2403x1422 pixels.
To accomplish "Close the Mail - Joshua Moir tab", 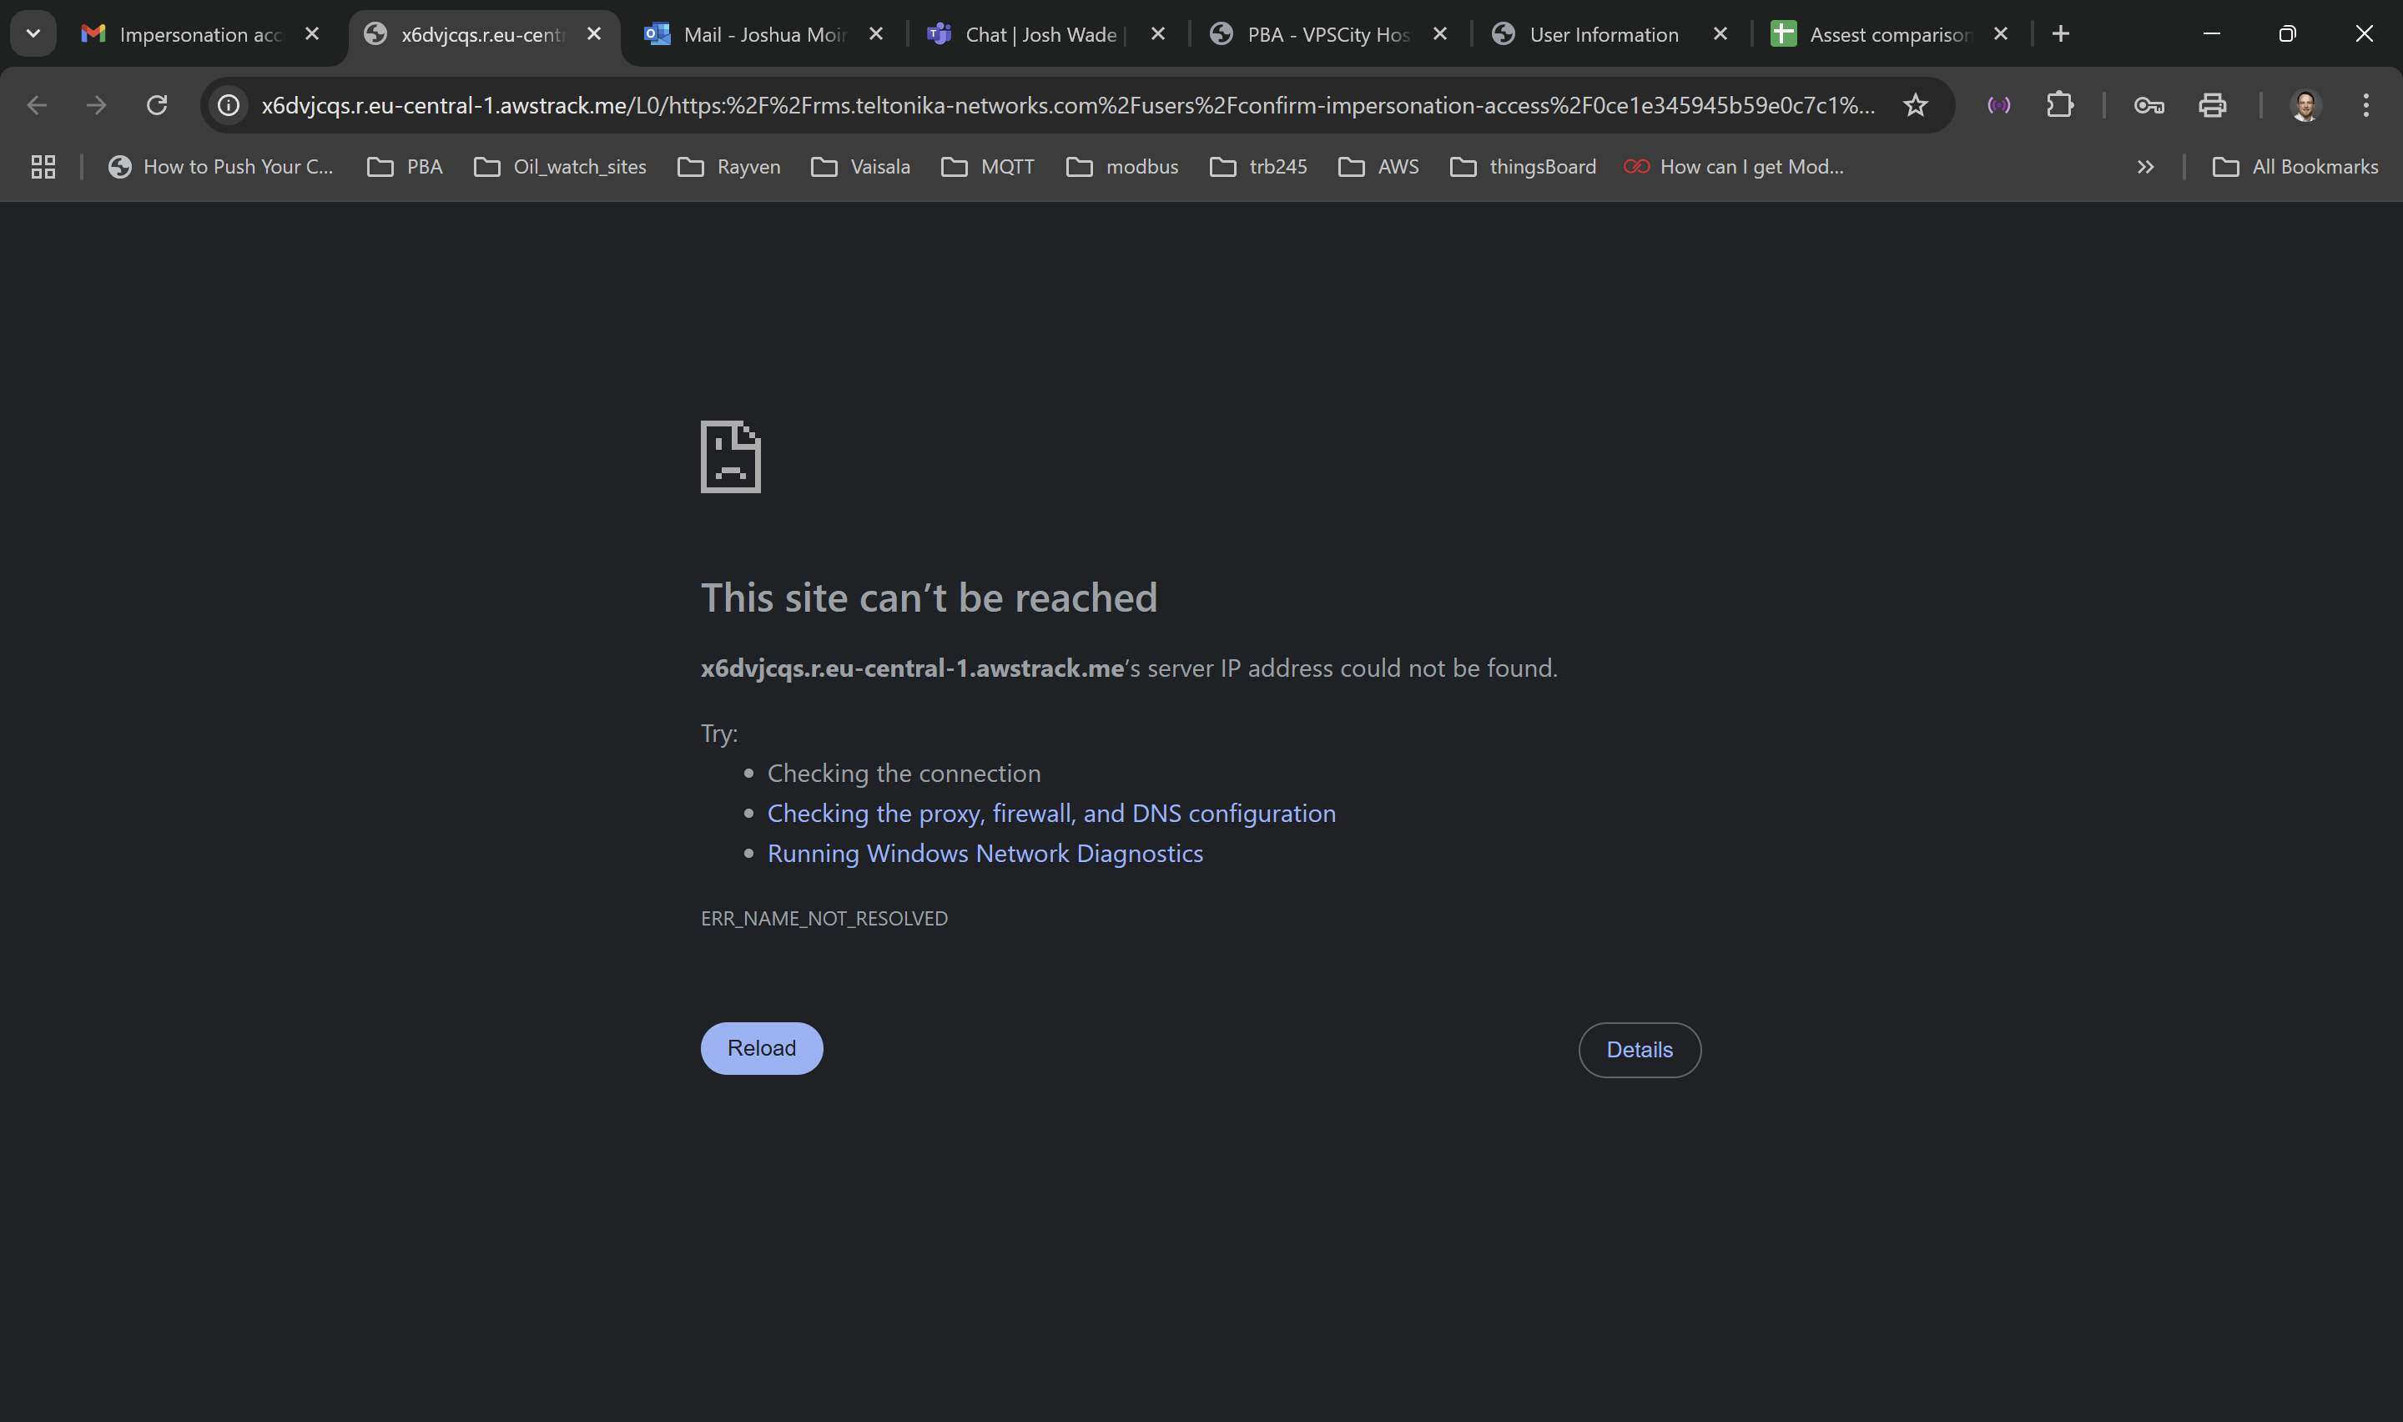I will (875, 33).
